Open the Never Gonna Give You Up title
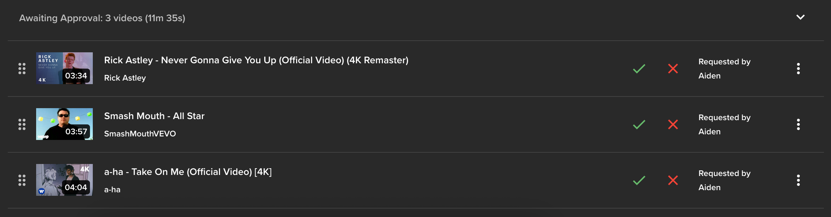Viewport: 831px width, 217px height. pos(256,60)
